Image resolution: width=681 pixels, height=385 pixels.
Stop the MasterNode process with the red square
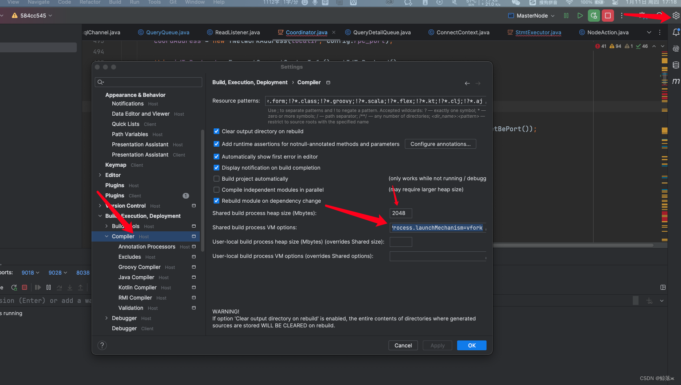point(608,16)
